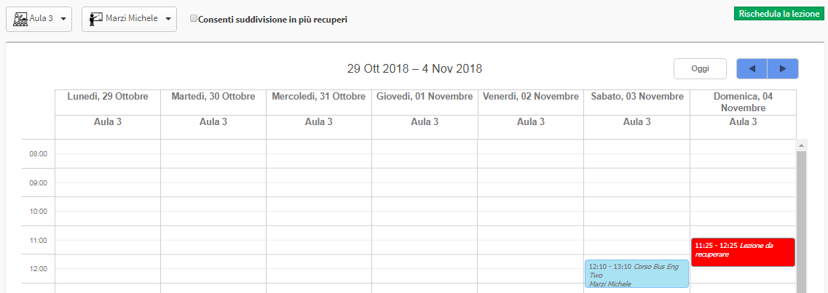This screenshot has width=828, height=293.
Task: Click scrollbar up arrow in calendar
Action: [800, 145]
